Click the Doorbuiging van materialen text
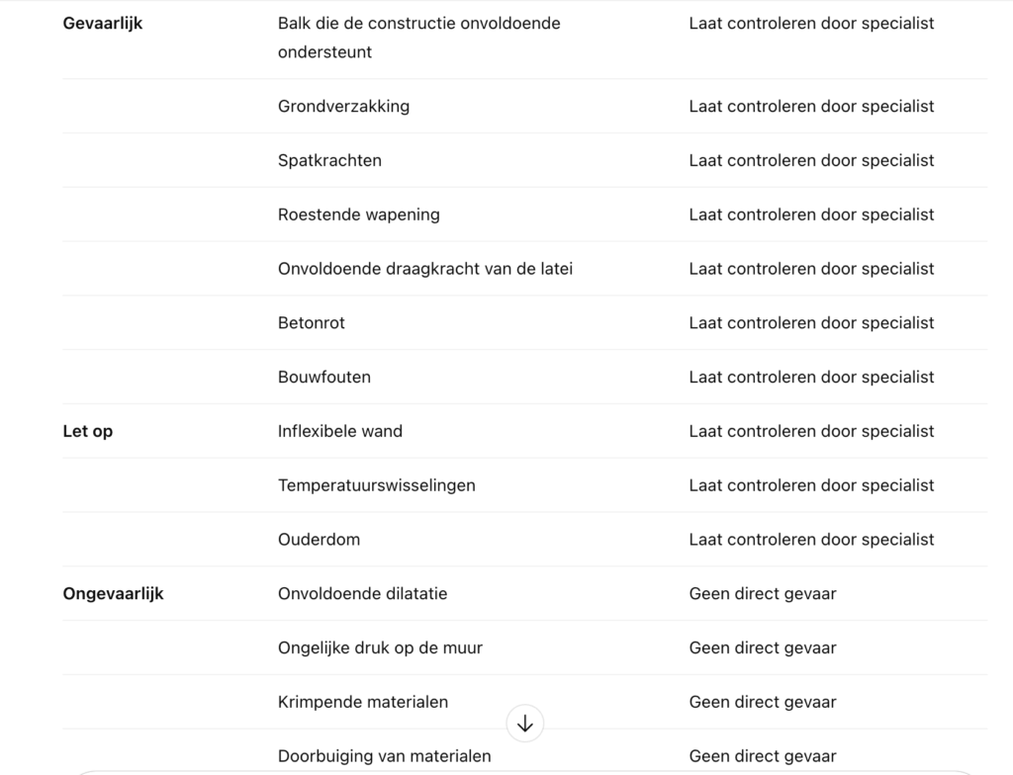 click(x=385, y=756)
